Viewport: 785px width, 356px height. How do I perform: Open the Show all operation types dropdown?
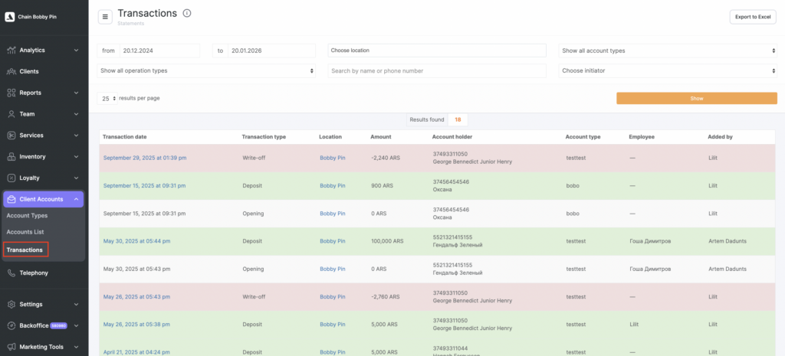click(206, 70)
